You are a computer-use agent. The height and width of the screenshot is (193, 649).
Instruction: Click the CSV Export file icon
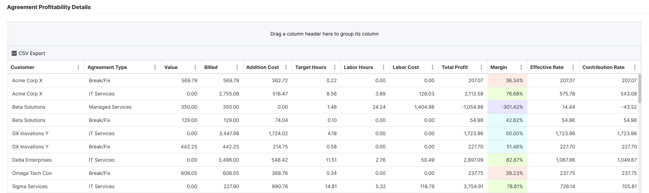click(x=14, y=53)
